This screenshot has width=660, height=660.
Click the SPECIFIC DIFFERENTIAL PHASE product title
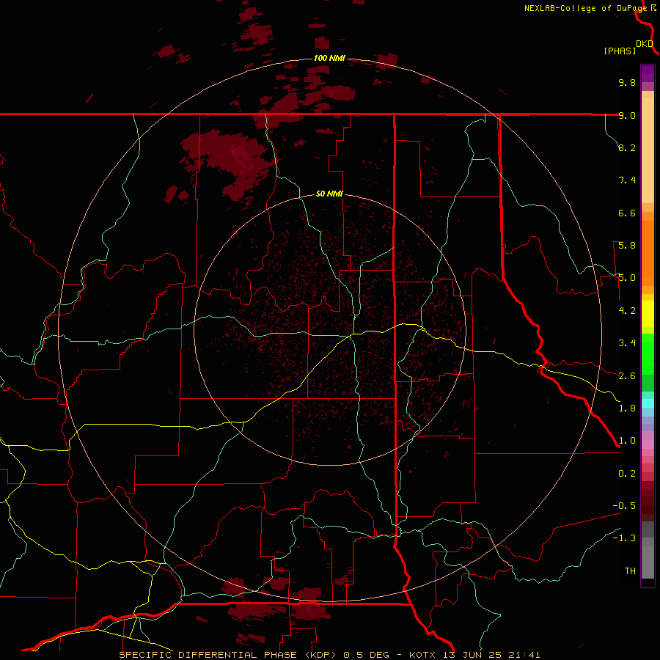point(208,655)
